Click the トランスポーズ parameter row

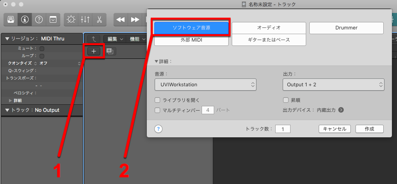[42, 78]
